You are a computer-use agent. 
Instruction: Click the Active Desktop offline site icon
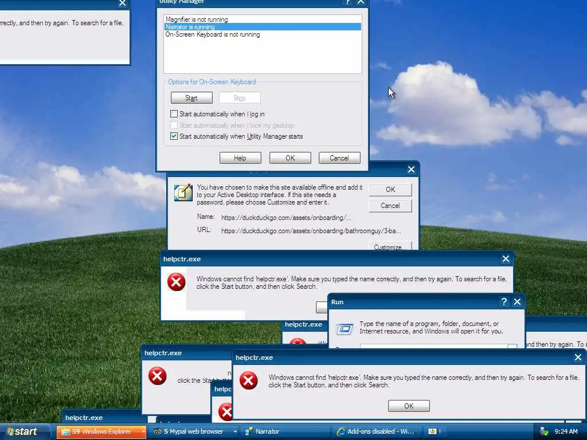183,192
